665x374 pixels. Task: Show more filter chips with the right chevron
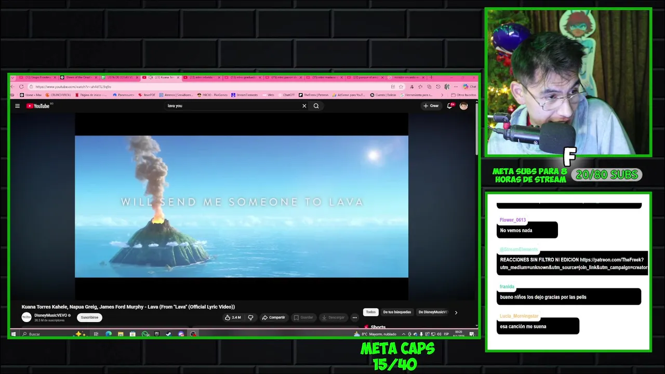pyautogui.click(x=456, y=312)
